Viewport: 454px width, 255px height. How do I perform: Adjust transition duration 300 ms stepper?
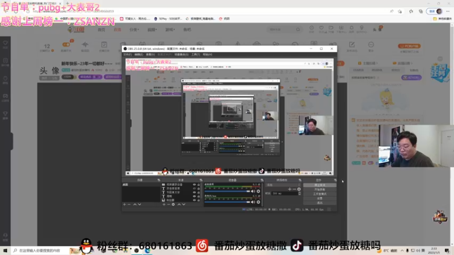[300, 193]
